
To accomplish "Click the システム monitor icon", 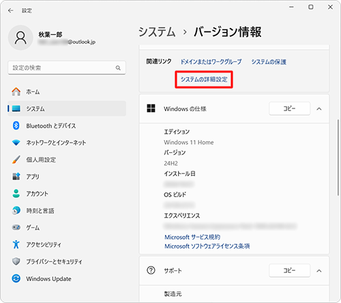I will [x=16, y=109].
